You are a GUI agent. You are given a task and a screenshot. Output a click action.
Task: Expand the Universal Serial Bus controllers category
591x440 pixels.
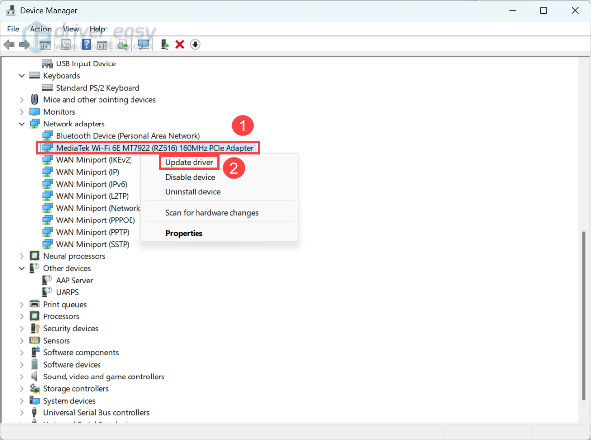point(22,413)
